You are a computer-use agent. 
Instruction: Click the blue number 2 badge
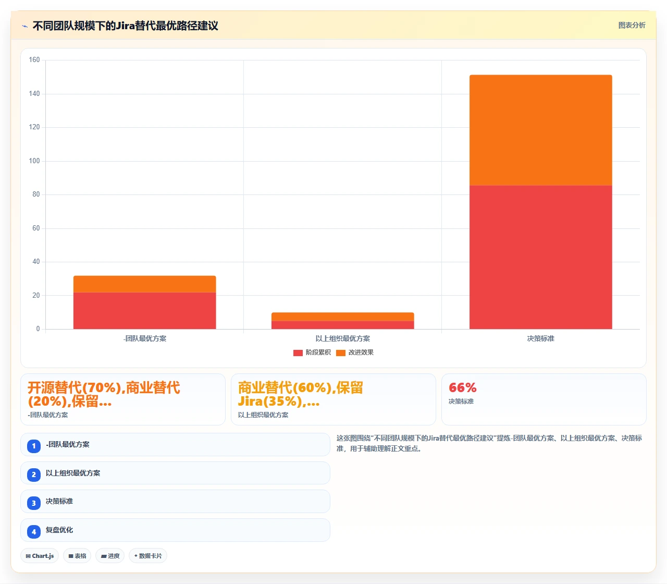(x=34, y=475)
